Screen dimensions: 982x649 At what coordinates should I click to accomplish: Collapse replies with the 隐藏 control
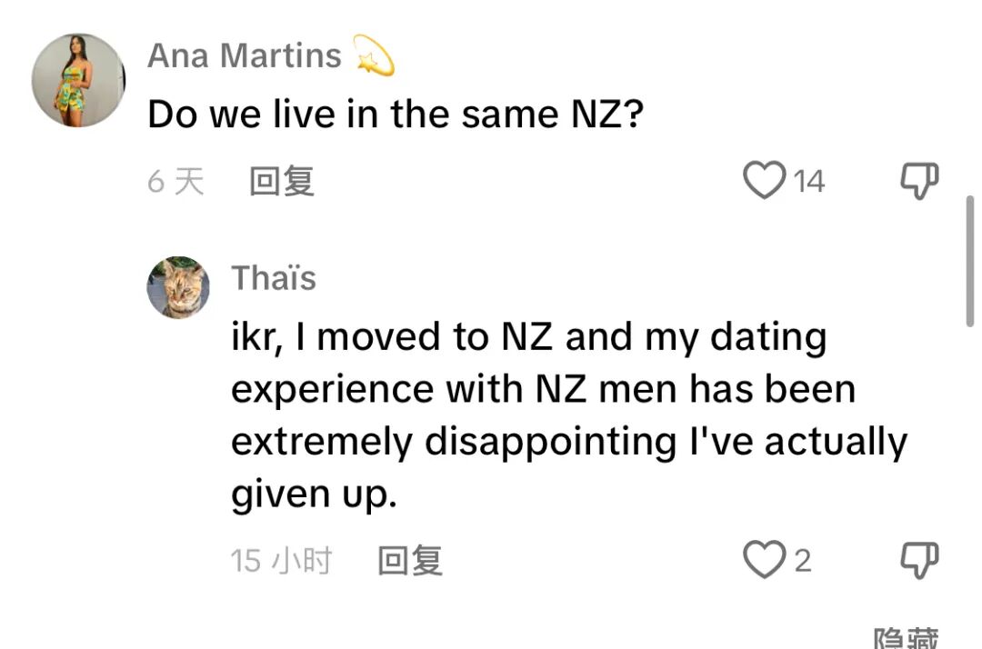pyautogui.click(x=905, y=639)
